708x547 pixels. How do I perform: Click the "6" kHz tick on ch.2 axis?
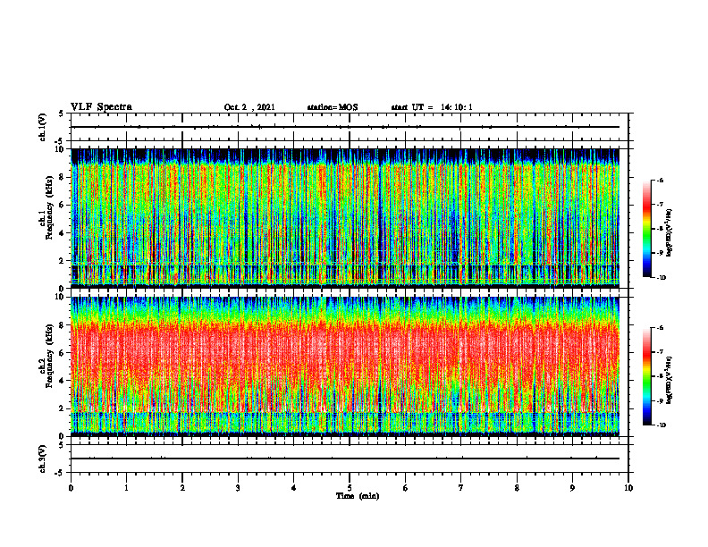coord(63,353)
